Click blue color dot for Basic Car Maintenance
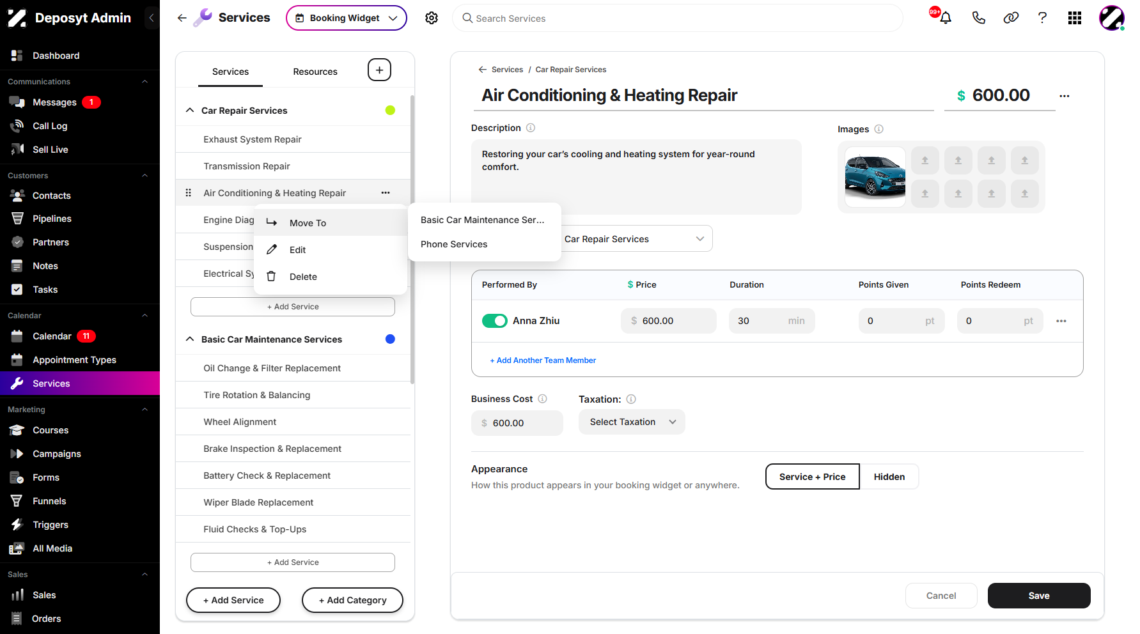 [x=390, y=339]
